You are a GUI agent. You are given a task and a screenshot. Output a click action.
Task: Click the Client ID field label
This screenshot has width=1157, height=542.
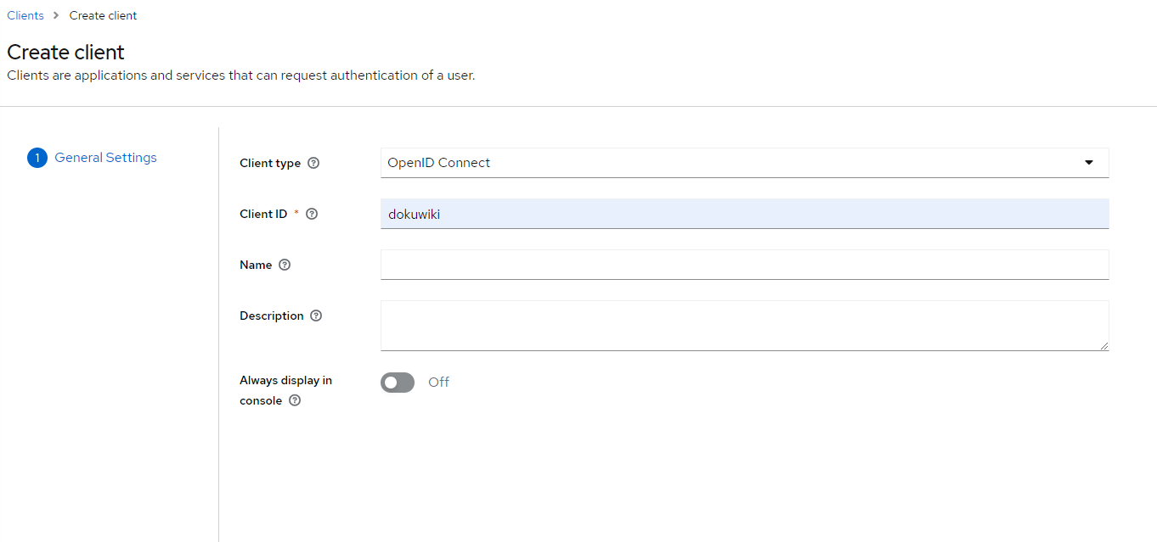click(263, 214)
